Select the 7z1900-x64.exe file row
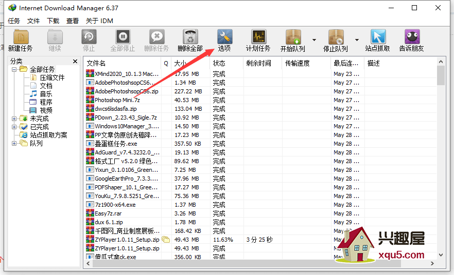Viewport: 454px width, 275px height. pos(260,205)
